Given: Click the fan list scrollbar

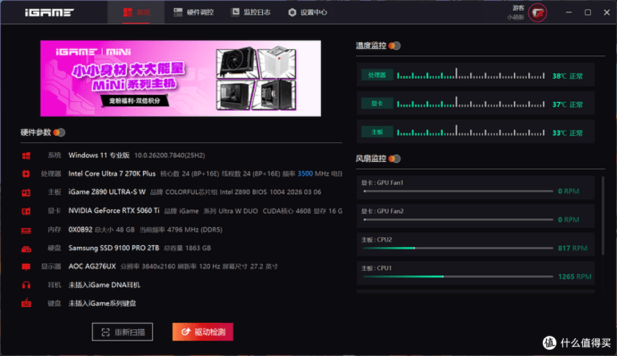Looking at the screenshot, I should pyautogui.click(x=603, y=215).
